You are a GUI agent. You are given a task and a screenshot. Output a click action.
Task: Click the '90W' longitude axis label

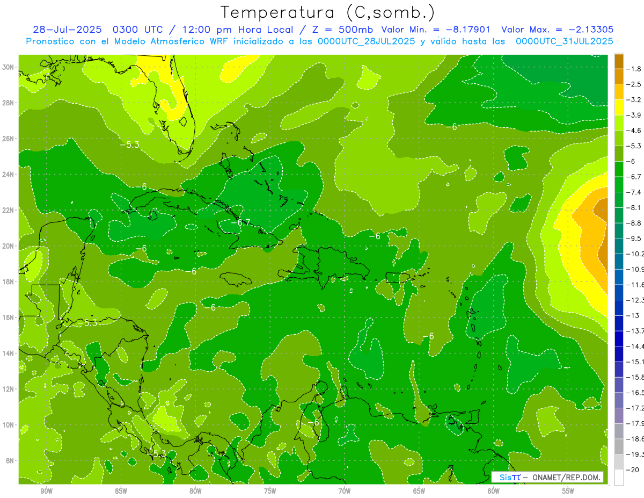click(46, 492)
